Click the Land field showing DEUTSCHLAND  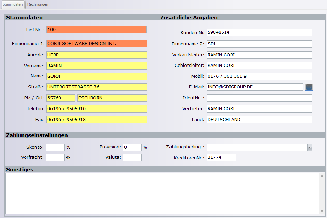[259, 120]
